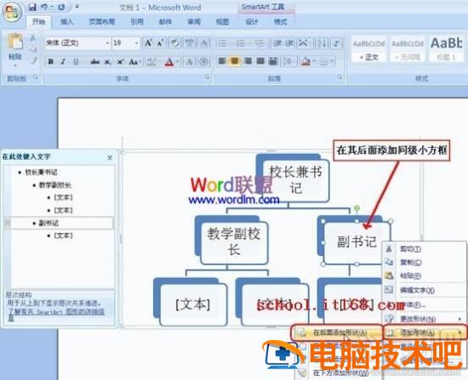Choose 复制 from context menu

point(424,262)
